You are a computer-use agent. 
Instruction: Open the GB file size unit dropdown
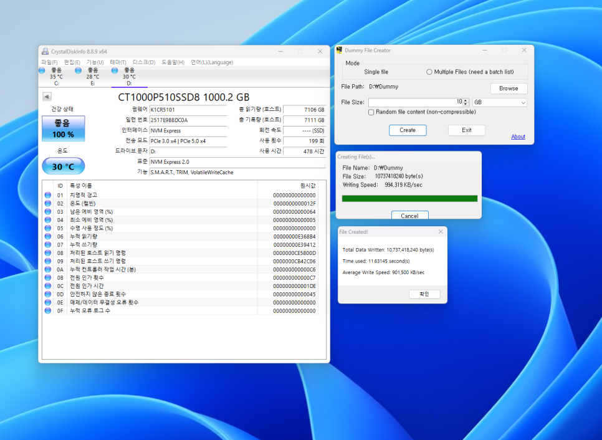click(499, 102)
